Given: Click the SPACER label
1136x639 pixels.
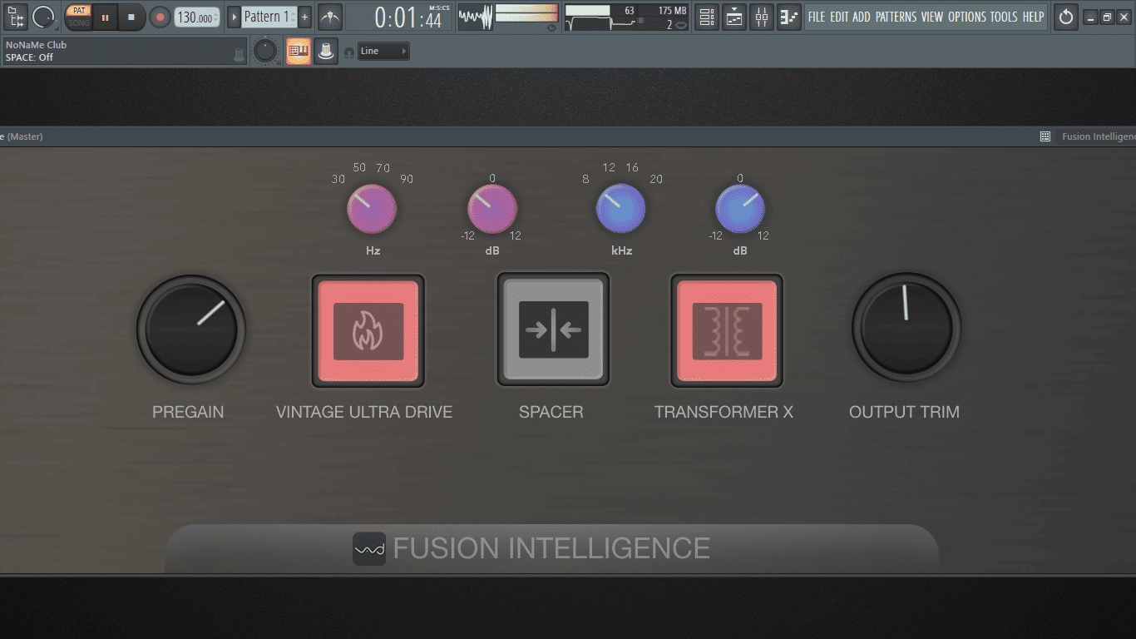Looking at the screenshot, I should pyautogui.click(x=551, y=412).
